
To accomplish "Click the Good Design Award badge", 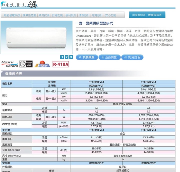I will (26, 64).
